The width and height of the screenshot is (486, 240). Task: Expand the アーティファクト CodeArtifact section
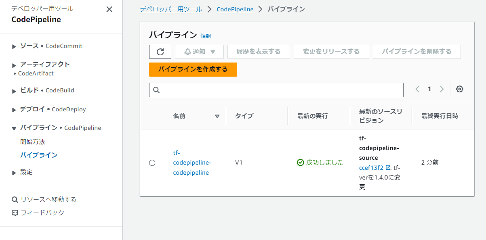(x=15, y=65)
